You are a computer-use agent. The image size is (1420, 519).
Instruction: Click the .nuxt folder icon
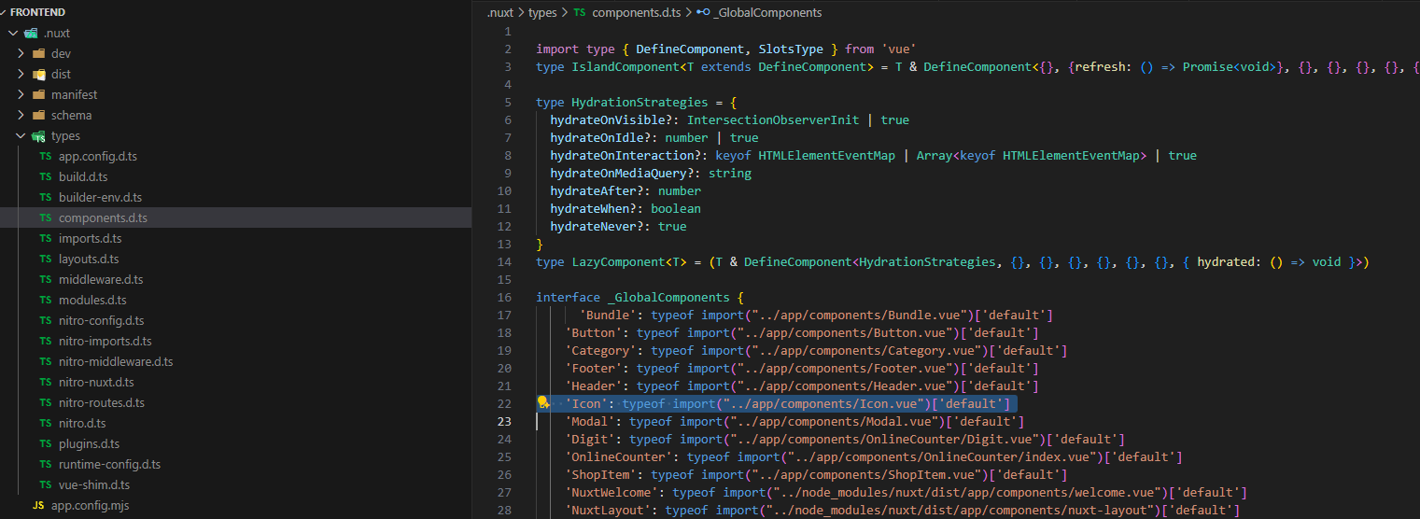31,33
